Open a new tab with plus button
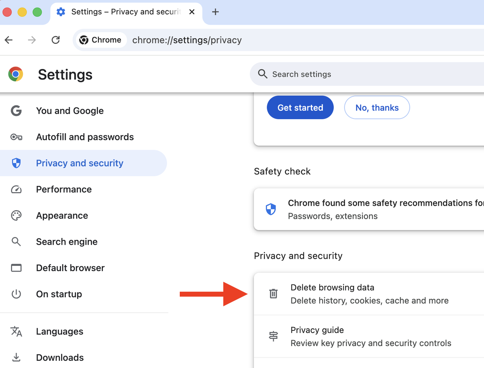The image size is (484, 368). [x=215, y=12]
